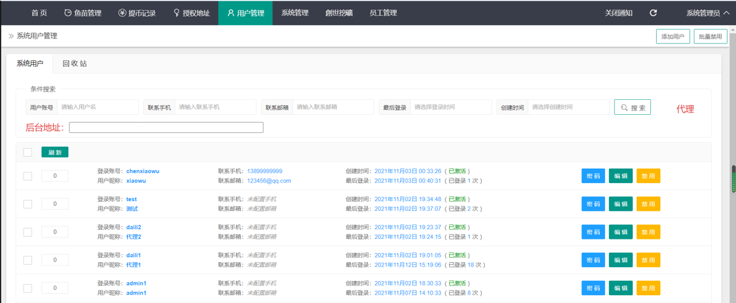This screenshot has width=736, height=303.
Task: Click the 用户管理 user icon tab
Action: [x=245, y=13]
